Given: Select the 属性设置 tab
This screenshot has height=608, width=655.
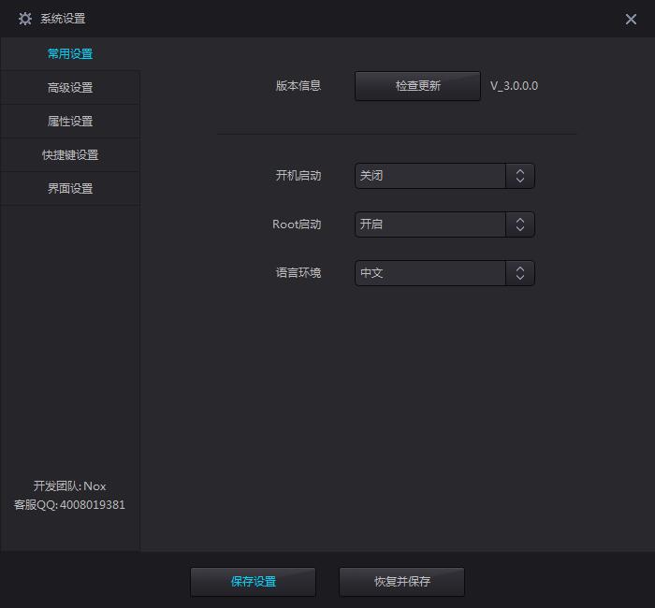Looking at the screenshot, I should click(x=70, y=122).
